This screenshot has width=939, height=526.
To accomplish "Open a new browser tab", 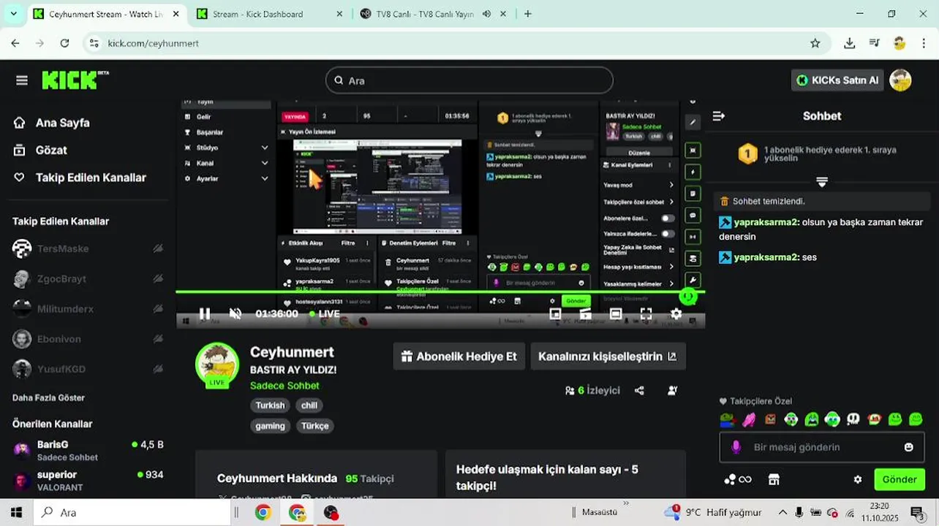I will (x=528, y=14).
